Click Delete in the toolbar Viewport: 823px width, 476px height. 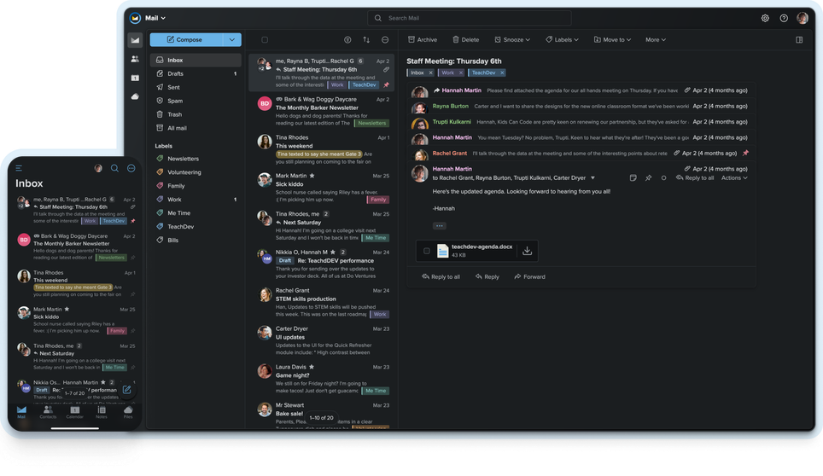point(465,40)
